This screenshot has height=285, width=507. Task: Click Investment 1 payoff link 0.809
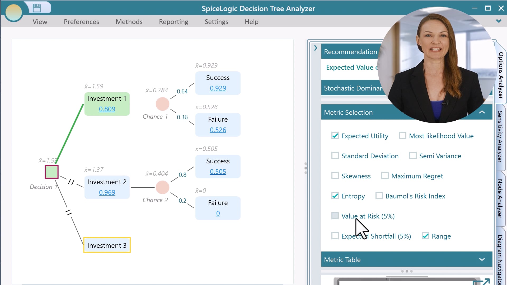[107, 109]
